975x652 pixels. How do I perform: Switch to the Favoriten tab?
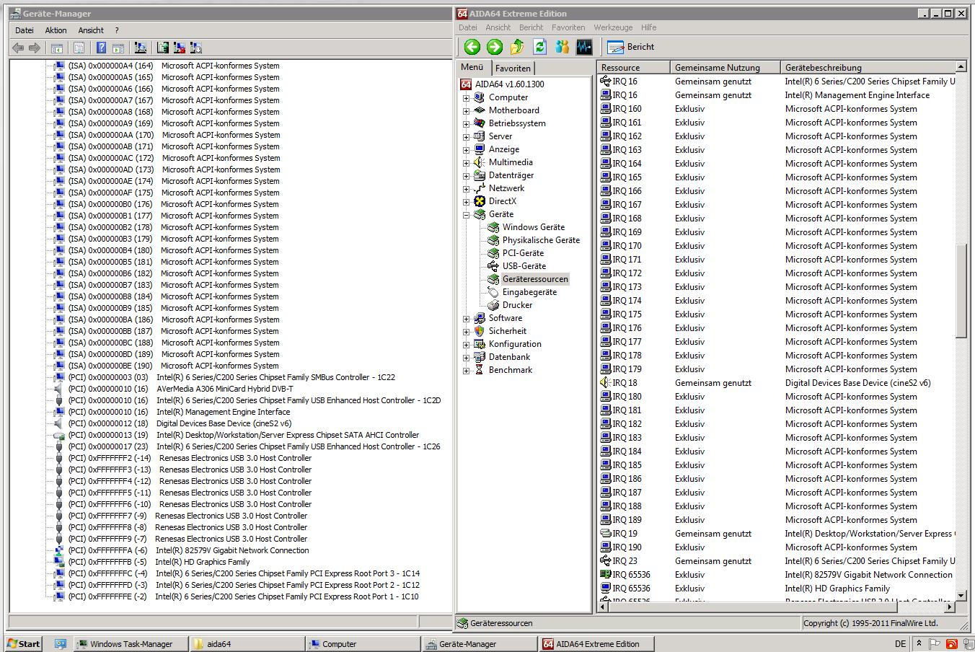[513, 69]
